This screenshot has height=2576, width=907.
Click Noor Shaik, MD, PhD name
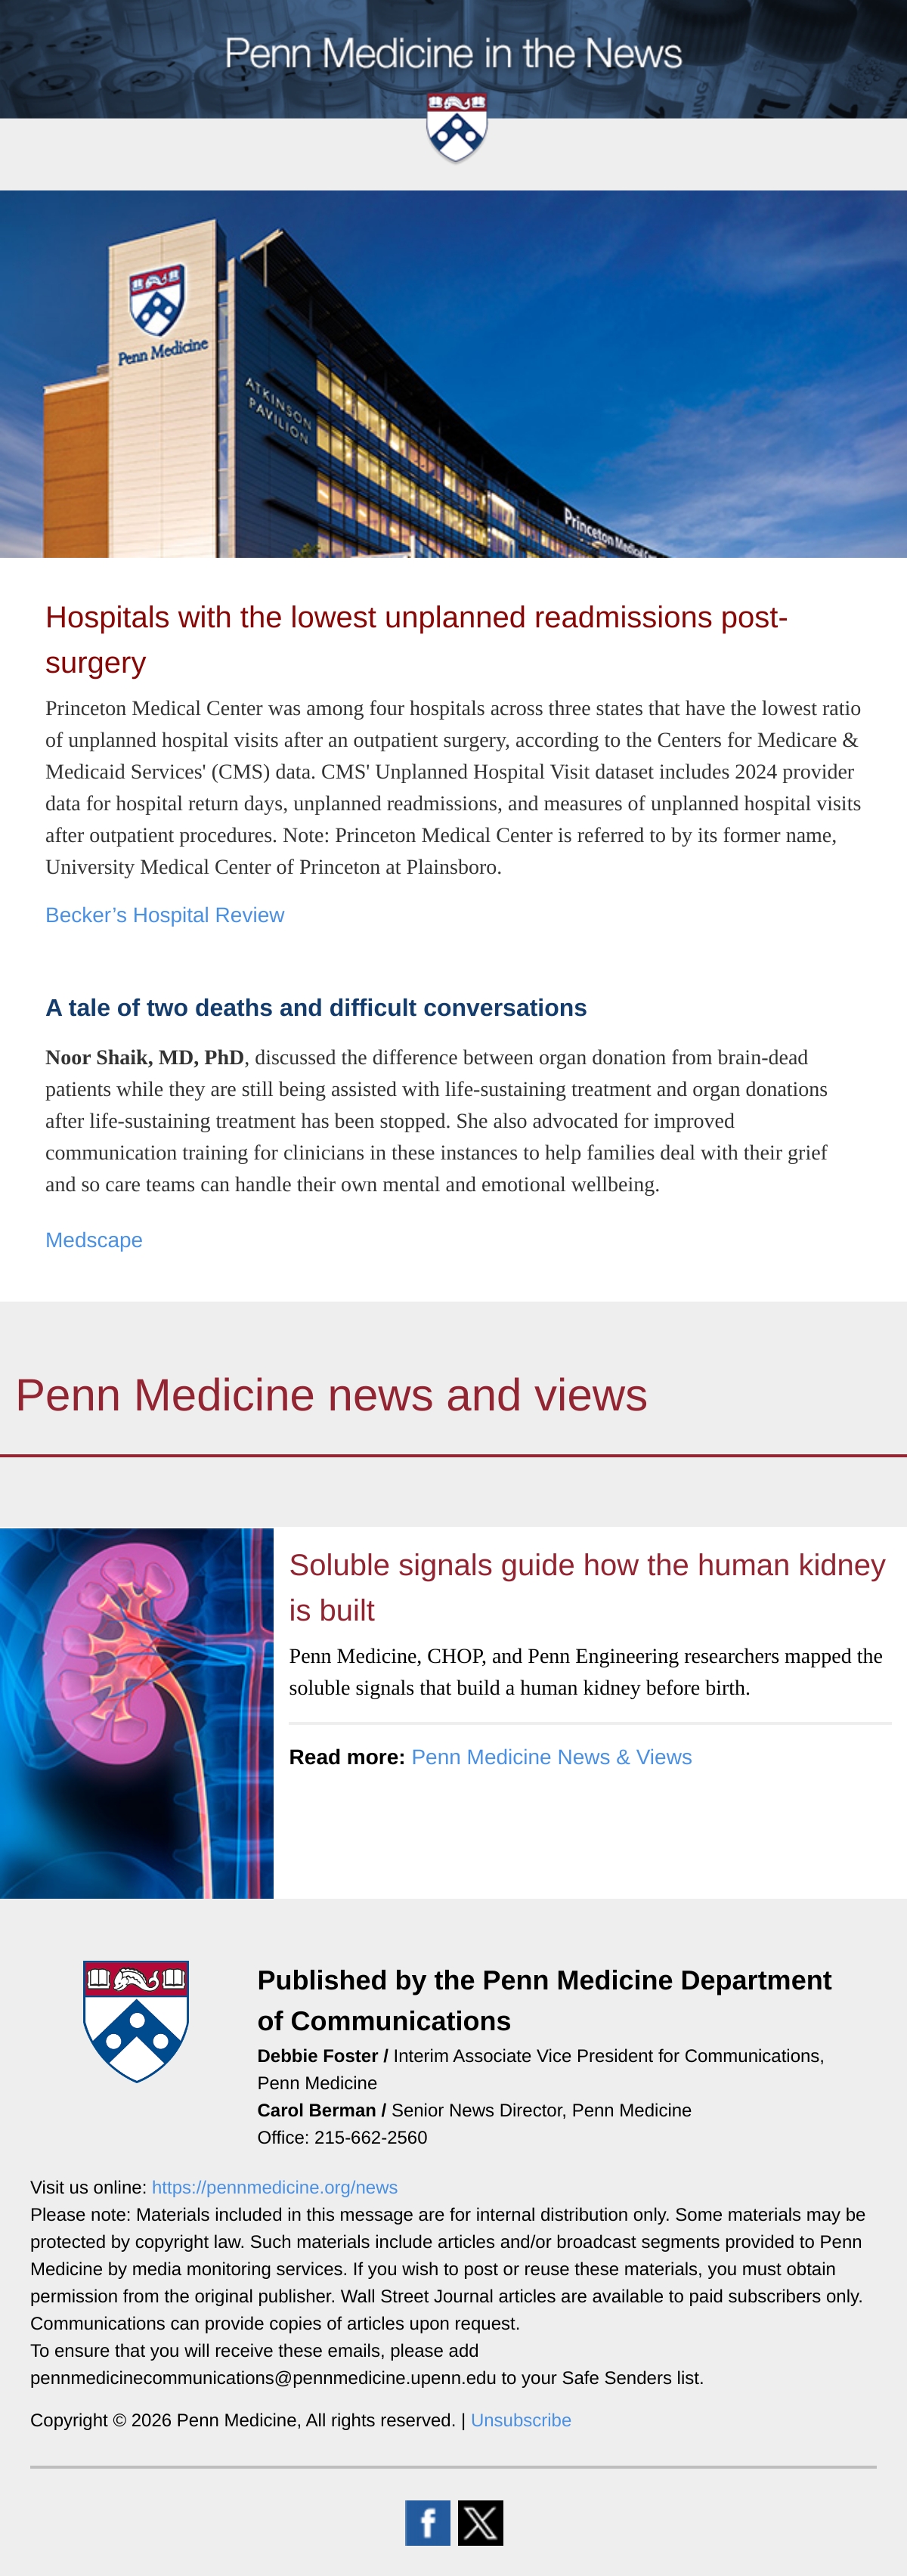[145, 1058]
